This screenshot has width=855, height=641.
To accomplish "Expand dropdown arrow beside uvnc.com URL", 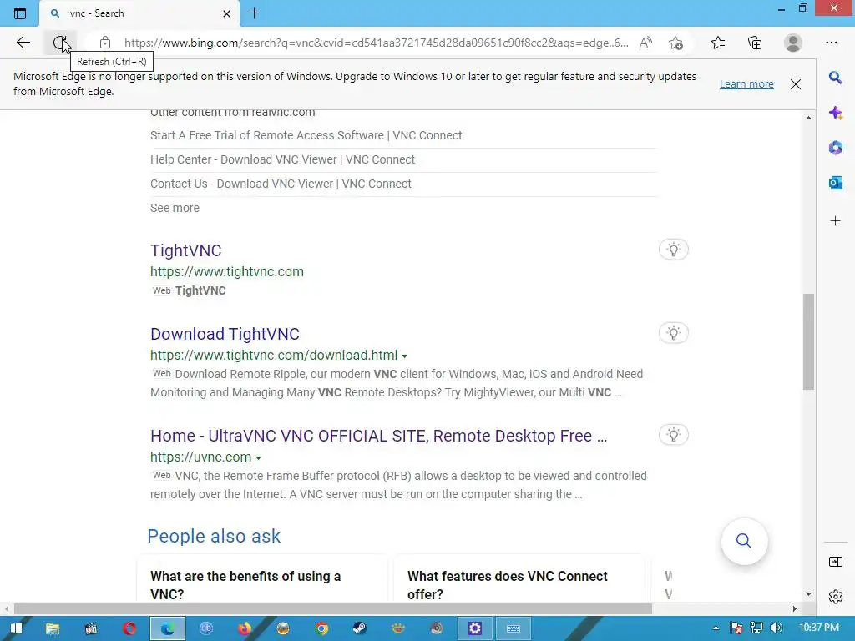I will point(259,458).
